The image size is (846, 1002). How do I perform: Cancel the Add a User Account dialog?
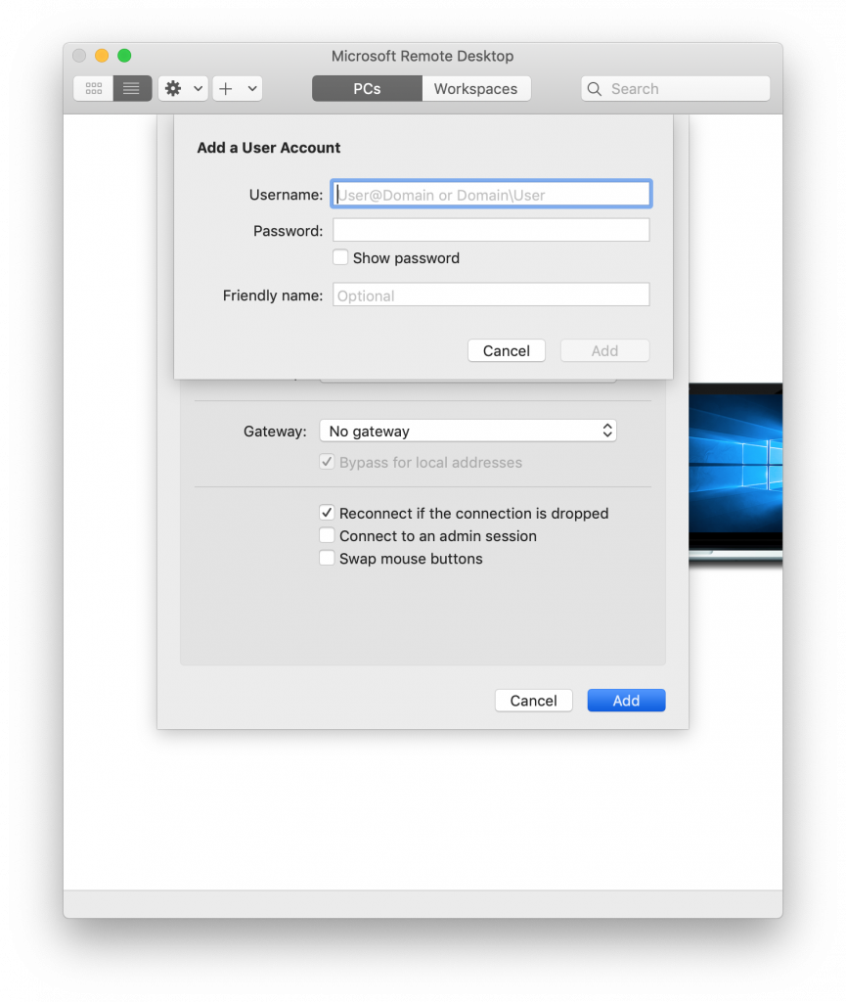(x=506, y=351)
